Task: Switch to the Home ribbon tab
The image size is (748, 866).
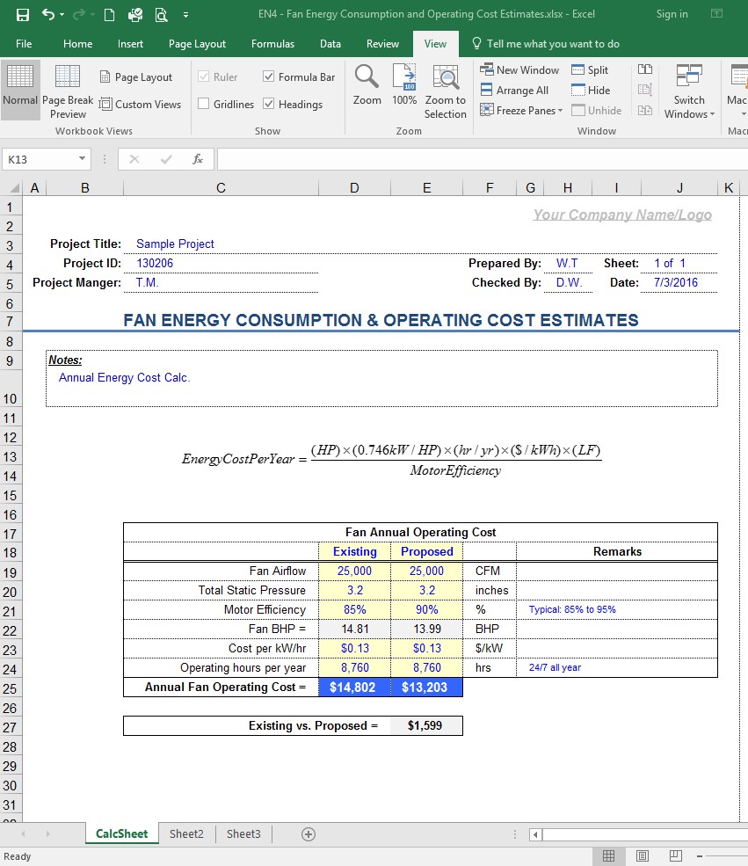Action: 78,44
